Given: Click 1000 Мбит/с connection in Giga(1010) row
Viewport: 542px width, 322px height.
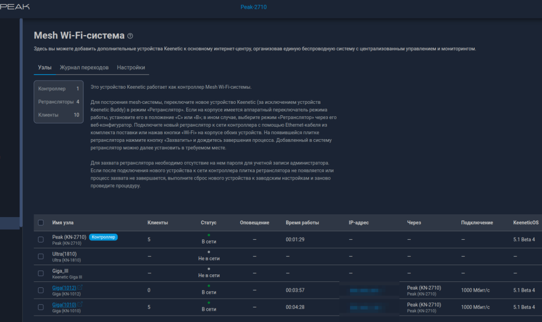Looking at the screenshot, I should coord(475,307).
